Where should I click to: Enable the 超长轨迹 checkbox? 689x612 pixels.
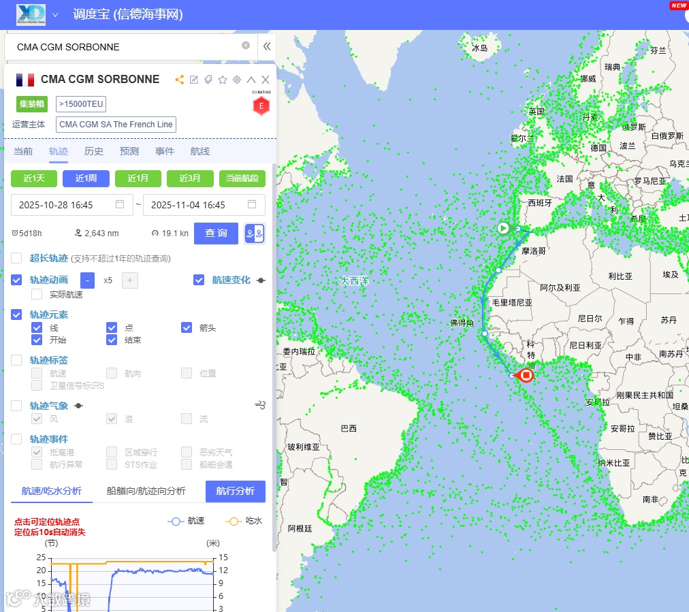point(16,258)
